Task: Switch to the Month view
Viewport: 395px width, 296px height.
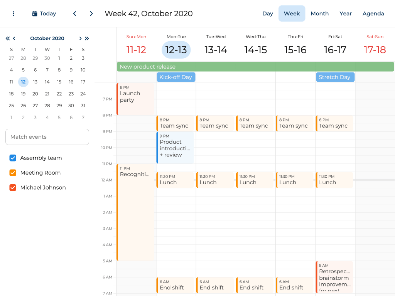Action: pos(319,13)
